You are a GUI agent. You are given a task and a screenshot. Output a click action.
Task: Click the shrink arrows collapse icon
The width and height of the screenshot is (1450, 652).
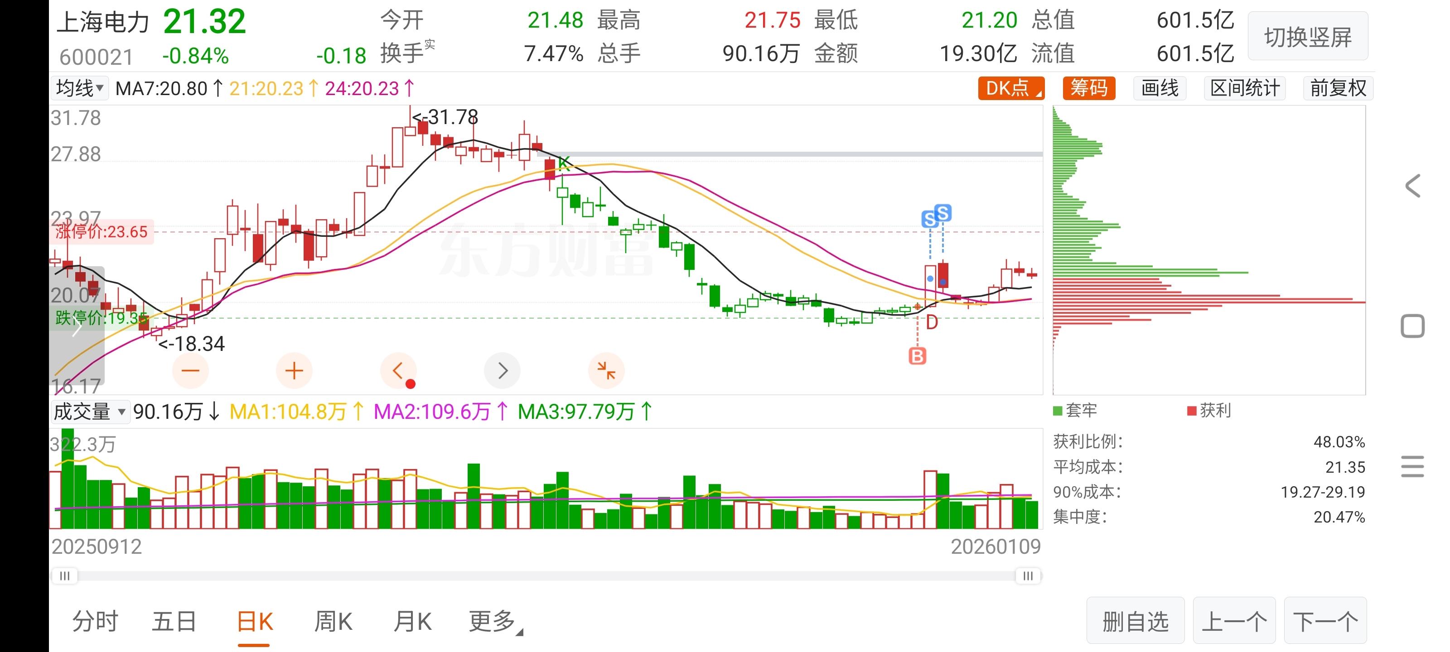click(606, 371)
